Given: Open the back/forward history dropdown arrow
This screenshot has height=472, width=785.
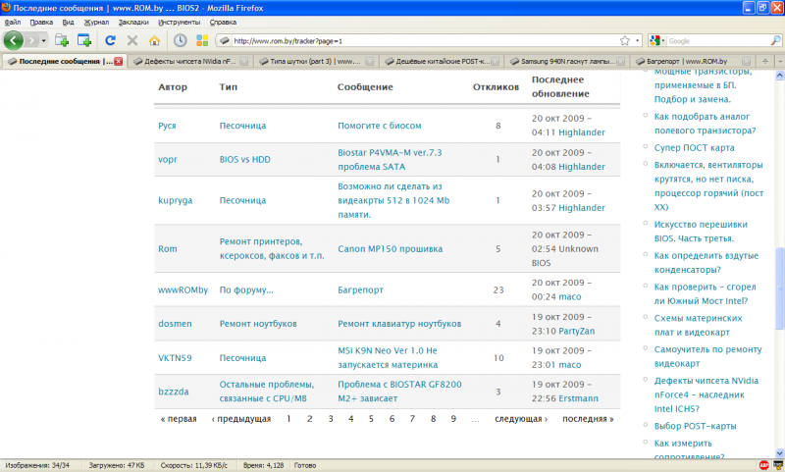Looking at the screenshot, I should [43, 40].
